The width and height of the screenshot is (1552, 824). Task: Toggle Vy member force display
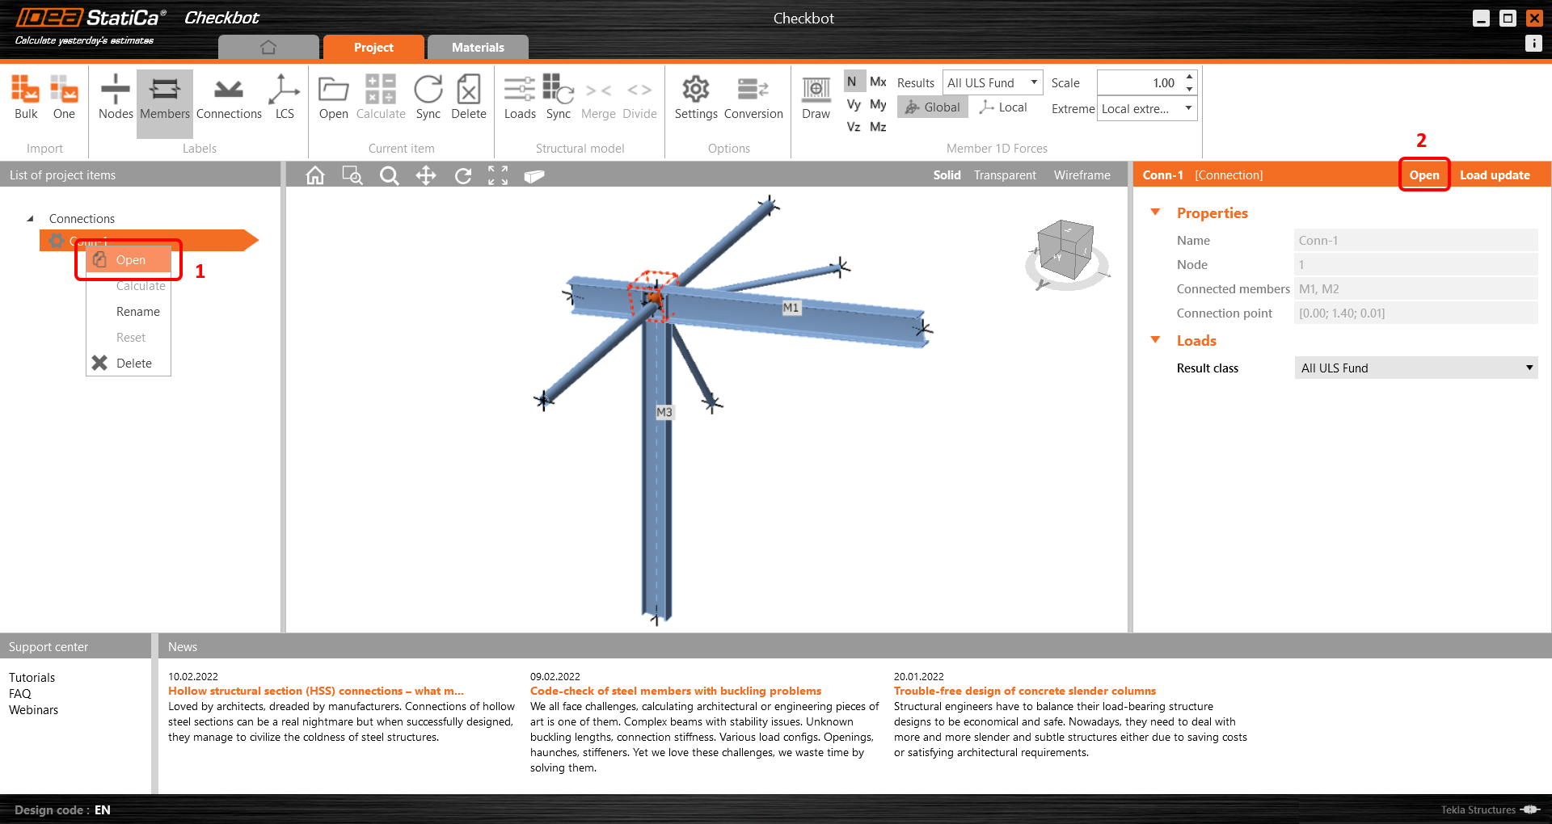tap(853, 104)
